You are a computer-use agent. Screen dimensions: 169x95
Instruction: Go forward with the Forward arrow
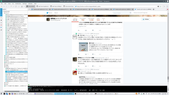pos(6,6)
